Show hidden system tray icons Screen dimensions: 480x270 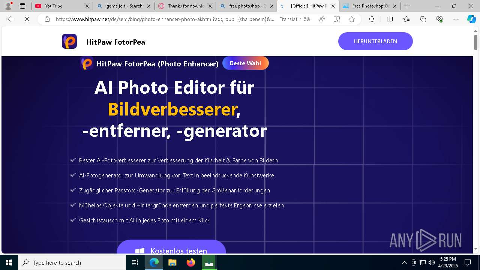click(404, 262)
